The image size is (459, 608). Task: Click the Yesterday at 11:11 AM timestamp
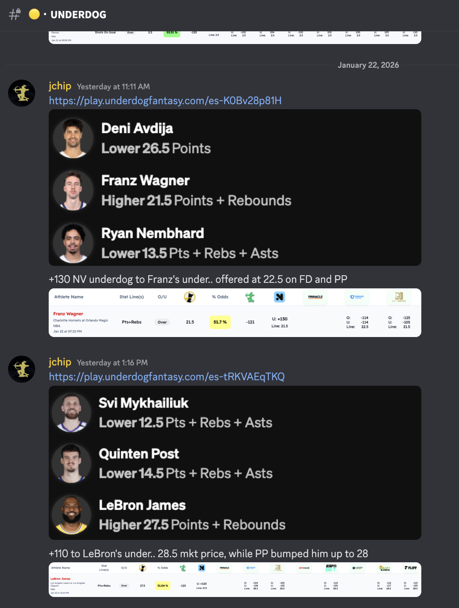click(113, 87)
